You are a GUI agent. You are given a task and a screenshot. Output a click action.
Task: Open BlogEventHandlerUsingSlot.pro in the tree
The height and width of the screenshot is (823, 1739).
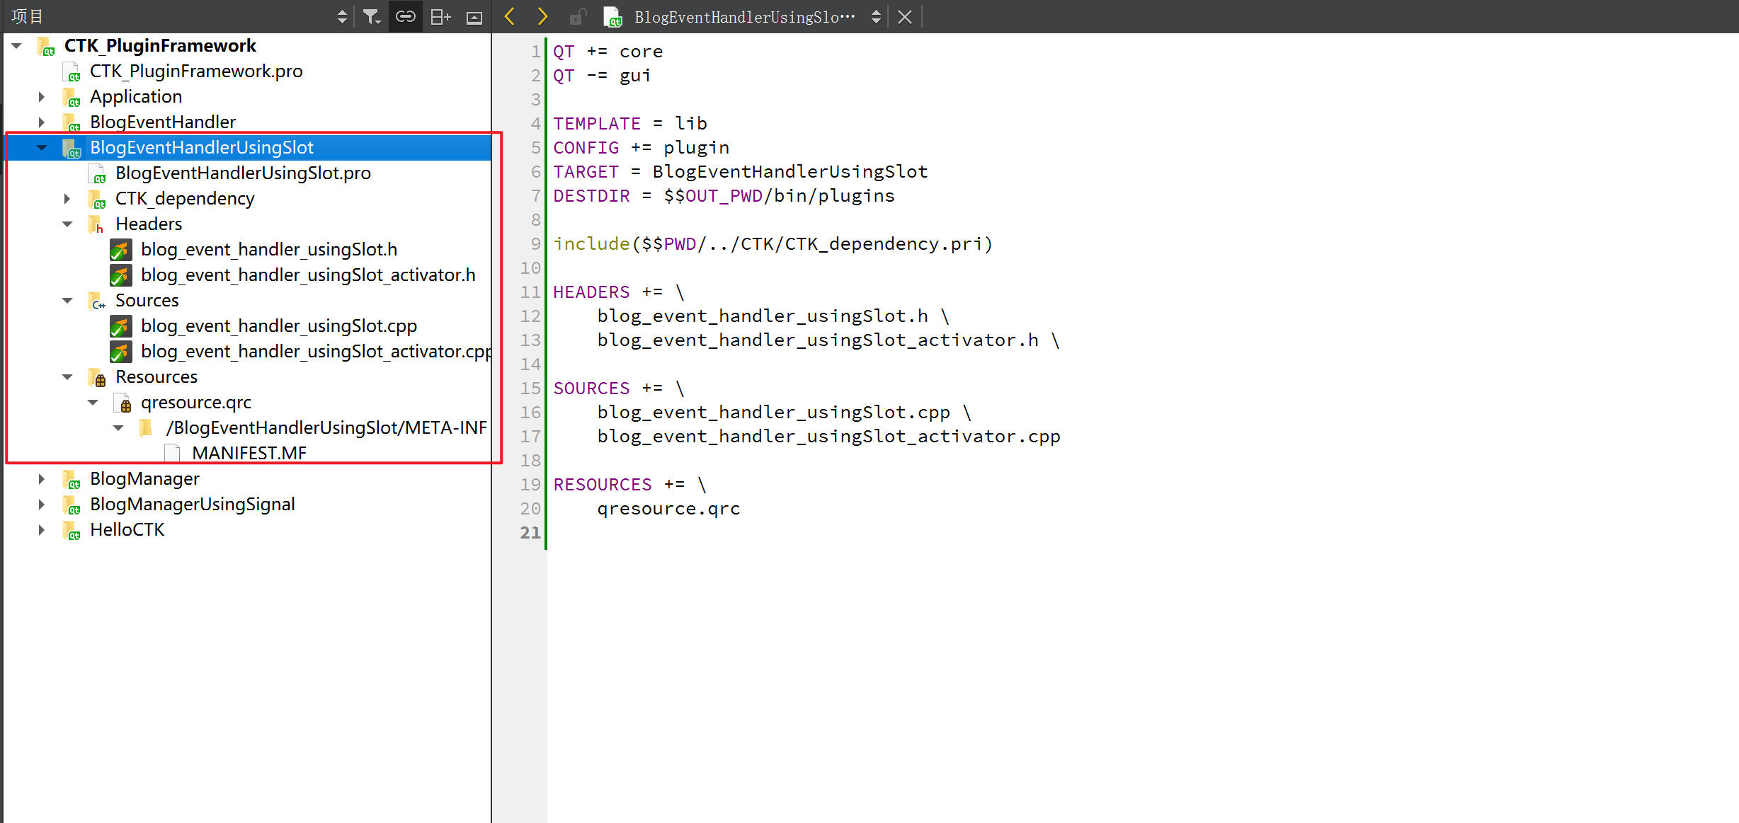(x=243, y=173)
